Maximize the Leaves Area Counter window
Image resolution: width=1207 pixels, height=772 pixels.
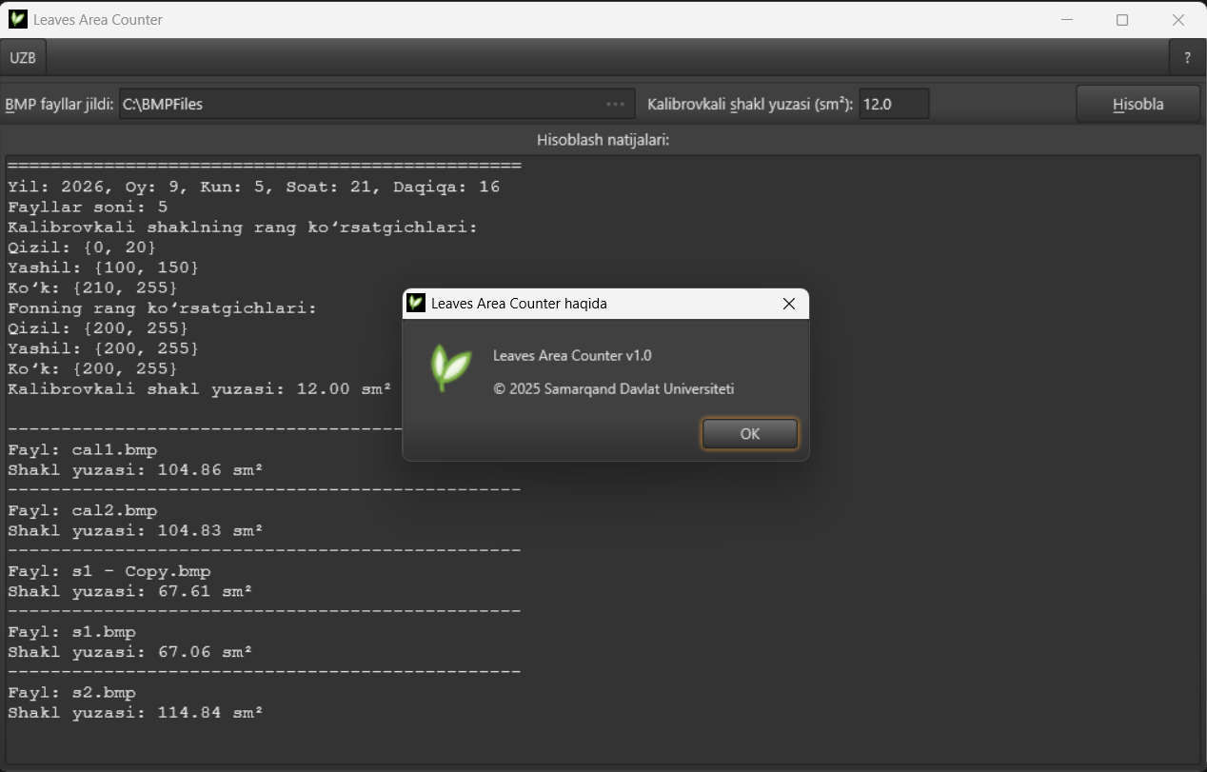pyautogui.click(x=1122, y=19)
